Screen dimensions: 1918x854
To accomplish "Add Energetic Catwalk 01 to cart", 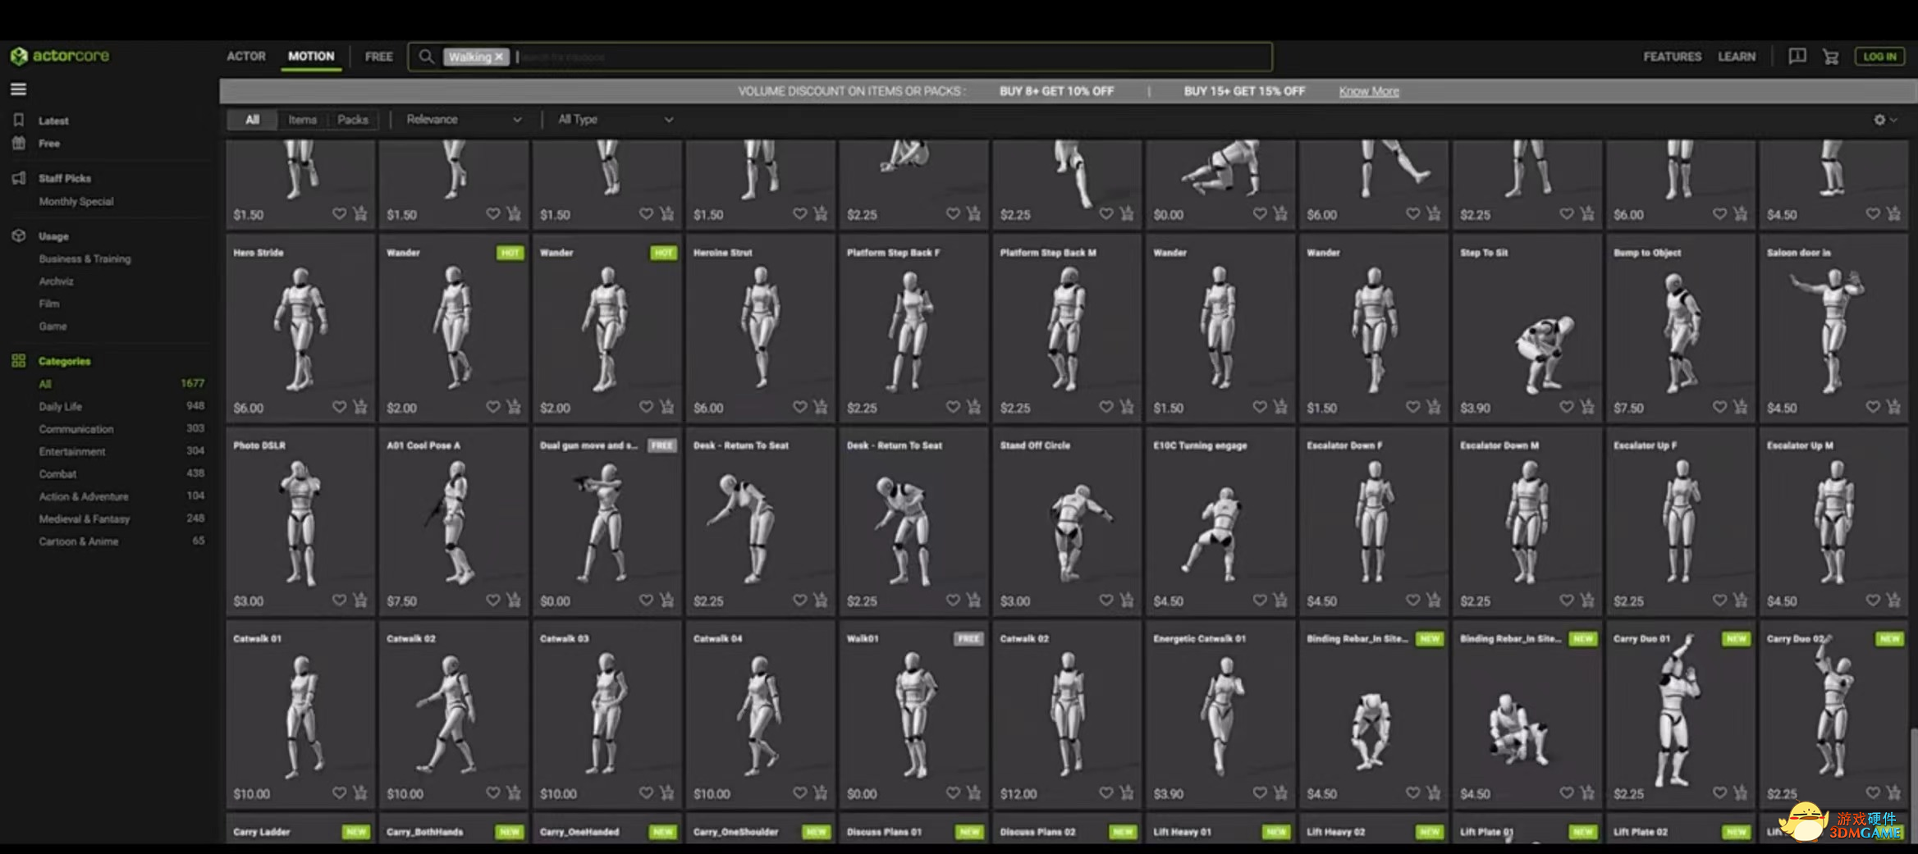I will tap(1281, 793).
